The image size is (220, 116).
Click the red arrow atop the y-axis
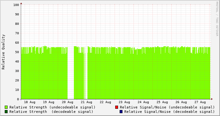click(21, 3)
